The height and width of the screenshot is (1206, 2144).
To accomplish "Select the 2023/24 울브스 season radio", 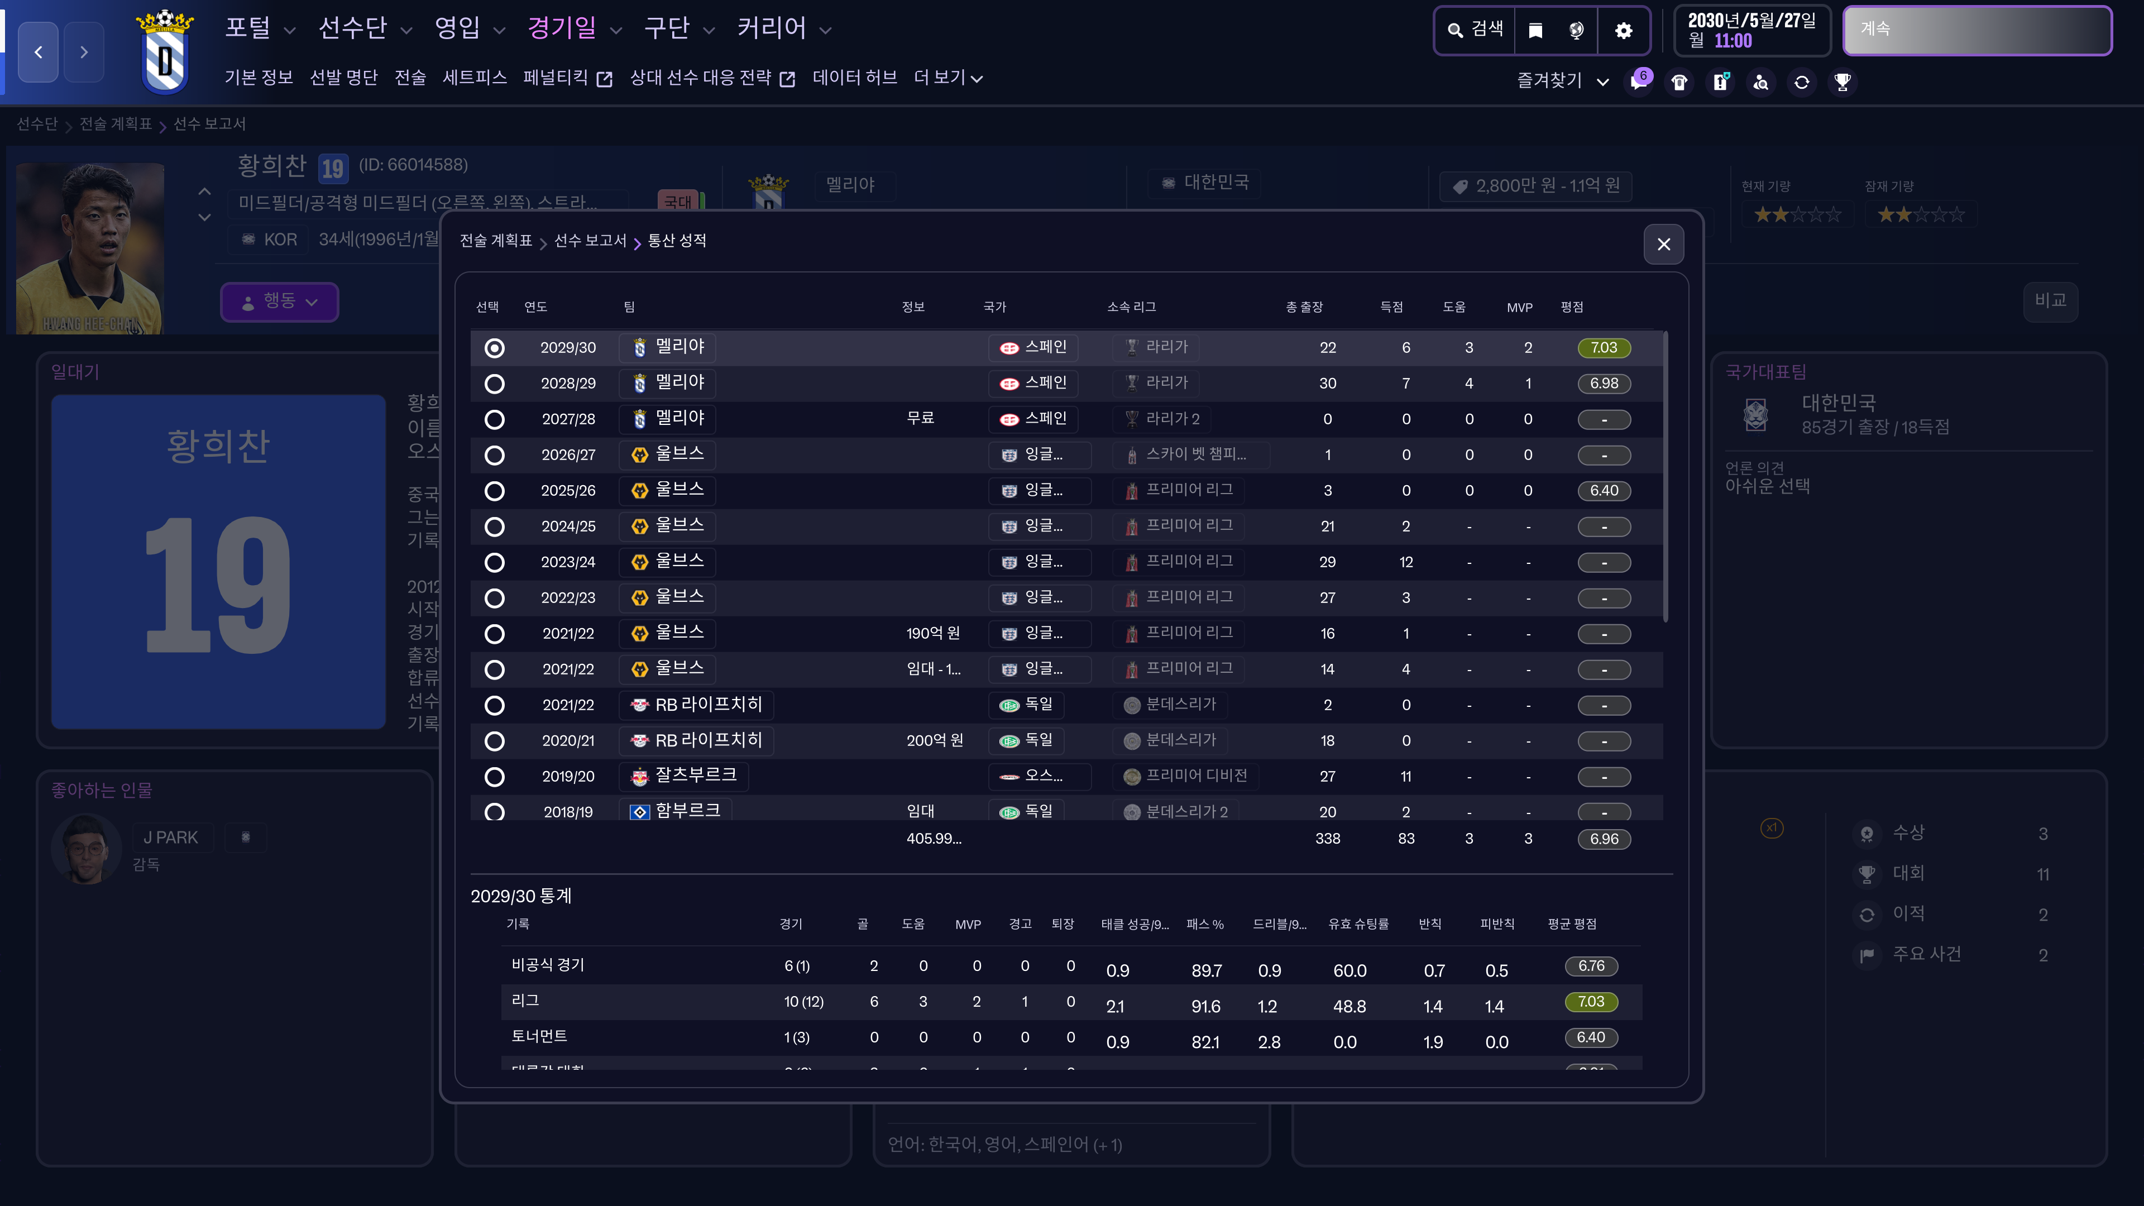I will click(x=494, y=563).
